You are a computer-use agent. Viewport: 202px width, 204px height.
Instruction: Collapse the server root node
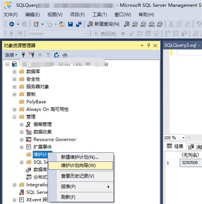[7, 64]
